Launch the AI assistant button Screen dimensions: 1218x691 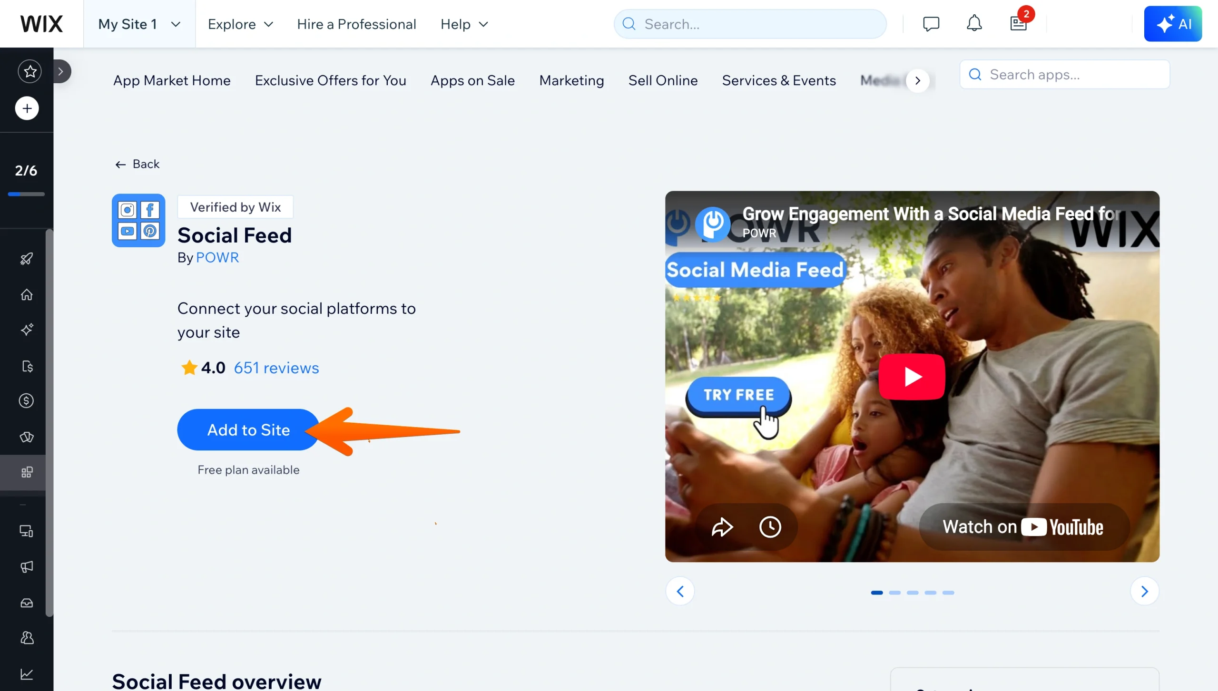tap(1173, 24)
